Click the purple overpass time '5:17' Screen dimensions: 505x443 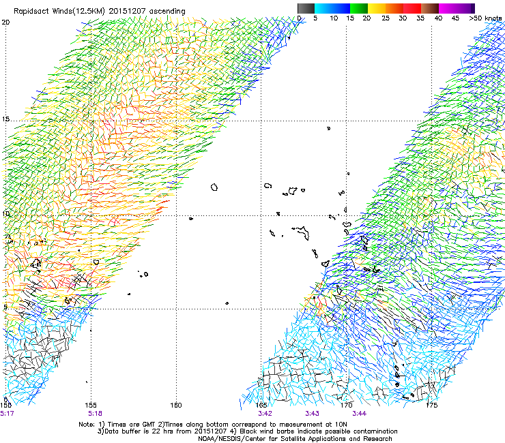click(7, 414)
